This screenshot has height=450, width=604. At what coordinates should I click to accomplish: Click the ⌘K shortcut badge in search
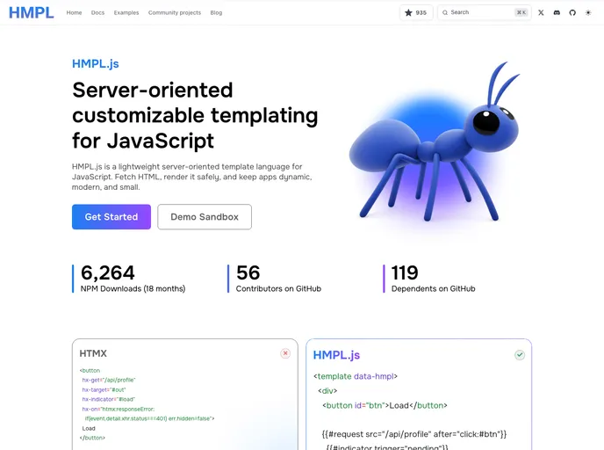point(521,12)
